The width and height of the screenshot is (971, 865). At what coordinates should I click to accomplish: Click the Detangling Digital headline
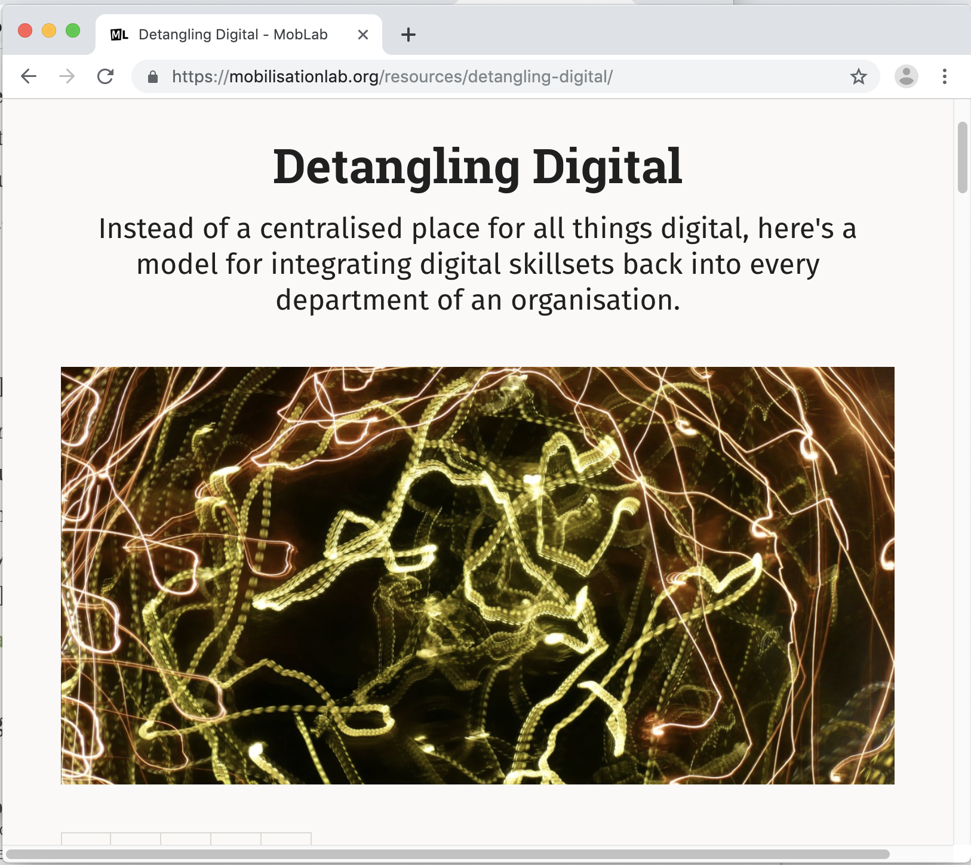pyautogui.click(x=478, y=167)
